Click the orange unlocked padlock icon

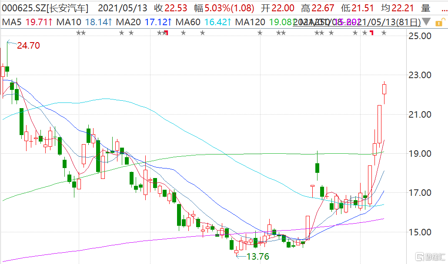pyautogui.click(x=440, y=22)
